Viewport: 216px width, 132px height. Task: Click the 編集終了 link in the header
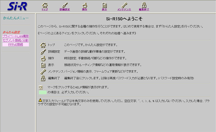(144, 9)
